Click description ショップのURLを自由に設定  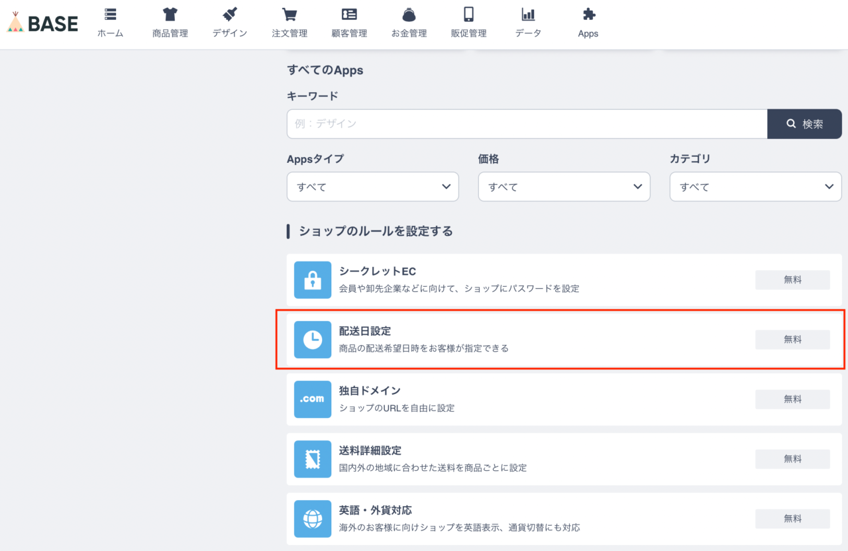[397, 408]
